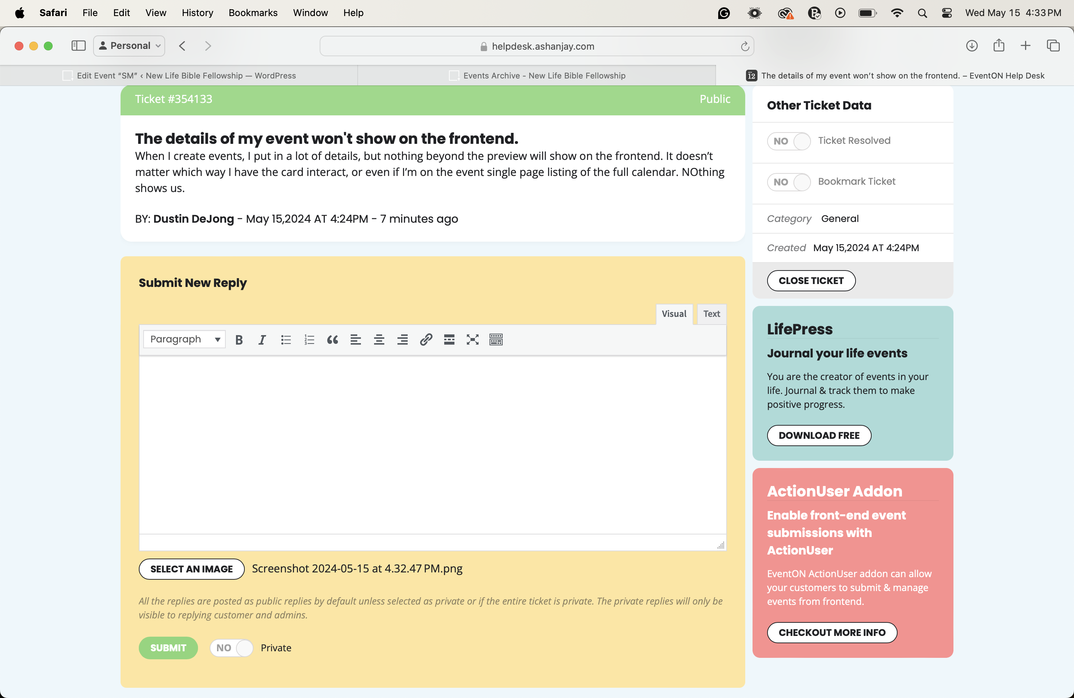Toggle fullscreen editor mode icon
The height and width of the screenshot is (698, 1074).
[472, 340]
